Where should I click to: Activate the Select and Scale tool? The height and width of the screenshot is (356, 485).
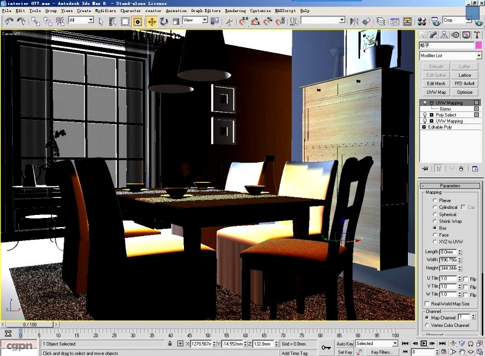pyautogui.click(x=175, y=21)
